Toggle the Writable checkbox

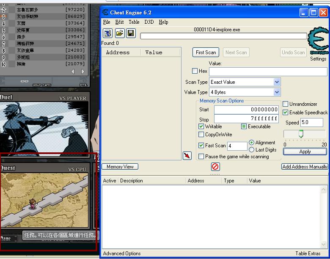click(x=201, y=127)
